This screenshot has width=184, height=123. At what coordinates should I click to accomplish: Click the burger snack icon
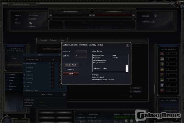[x=162, y=69]
